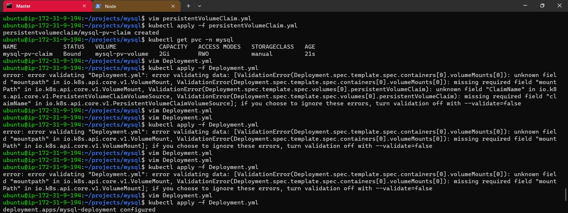Viewport: 568px width, 213px height.
Task: Close the Node tab
Action: (x=173, y=6)
